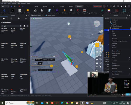Click the Convert plugin icon
Screen dimensions: 131x105
coord(50,10)
